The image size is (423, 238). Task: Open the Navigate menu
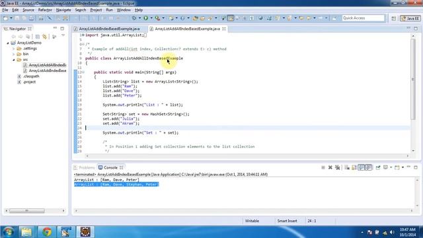coord(63,10)
